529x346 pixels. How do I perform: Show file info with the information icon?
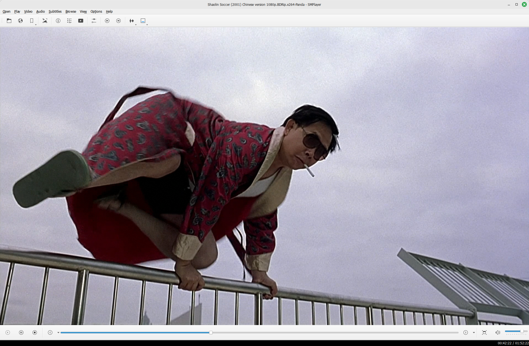[58, 21]
